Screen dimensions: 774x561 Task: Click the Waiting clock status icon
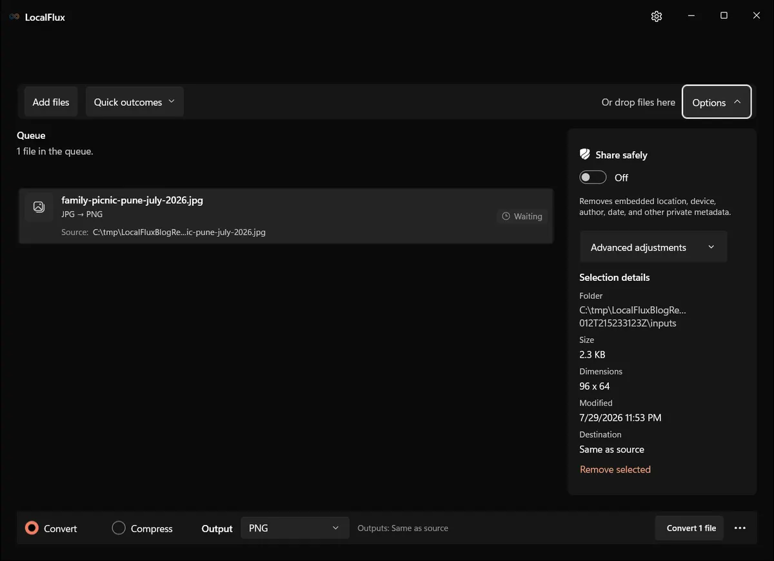(506, 216)
